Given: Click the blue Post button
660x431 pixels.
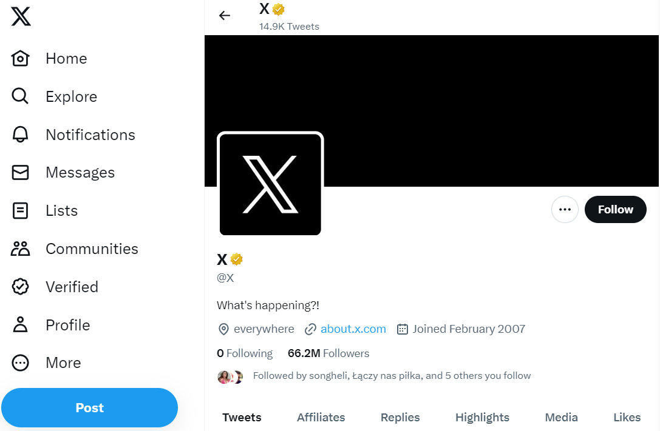Looking at the screenshot, I should (x=90, y=407).
